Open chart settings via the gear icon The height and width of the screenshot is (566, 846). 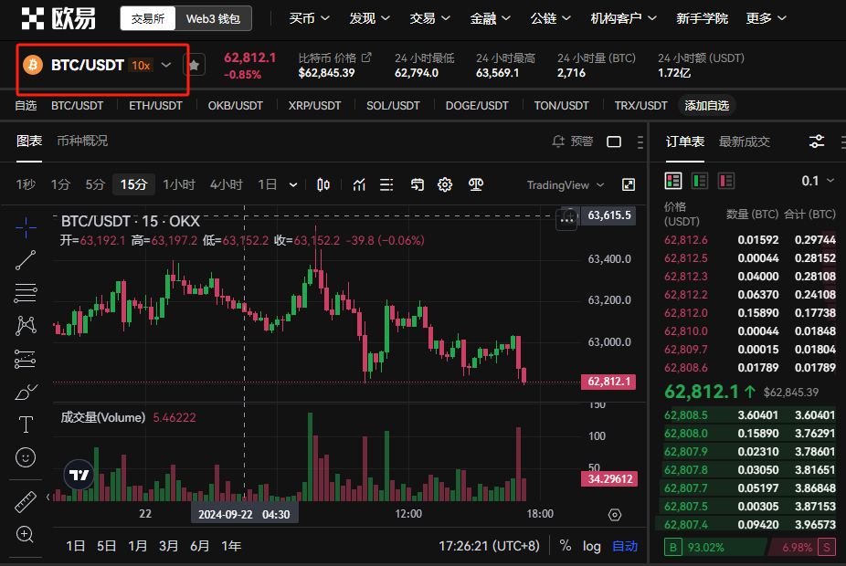pos(445,183)
